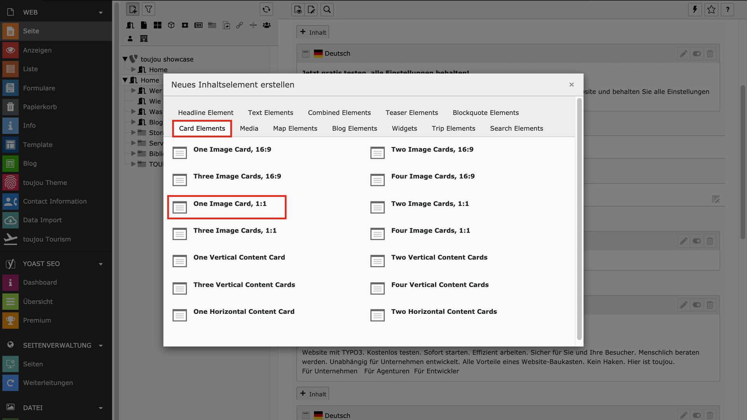Edit the first Deutsch content element pencil
Image resolution: width=747 pixels, height=420 pixels.
point(684,54)
